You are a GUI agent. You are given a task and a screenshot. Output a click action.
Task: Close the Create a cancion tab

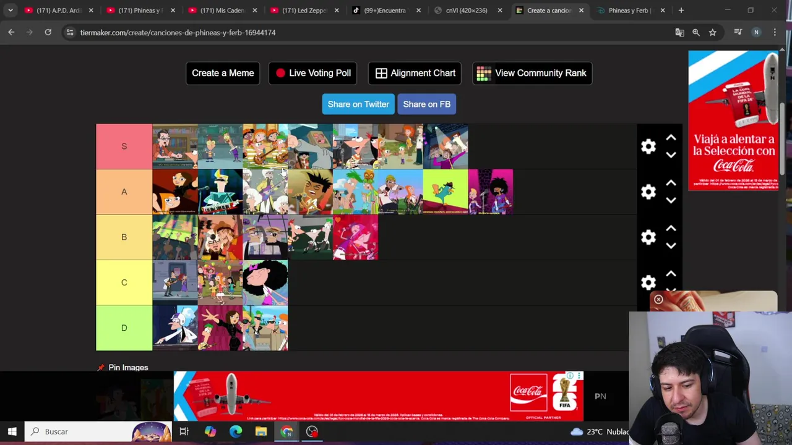(581, 11)
